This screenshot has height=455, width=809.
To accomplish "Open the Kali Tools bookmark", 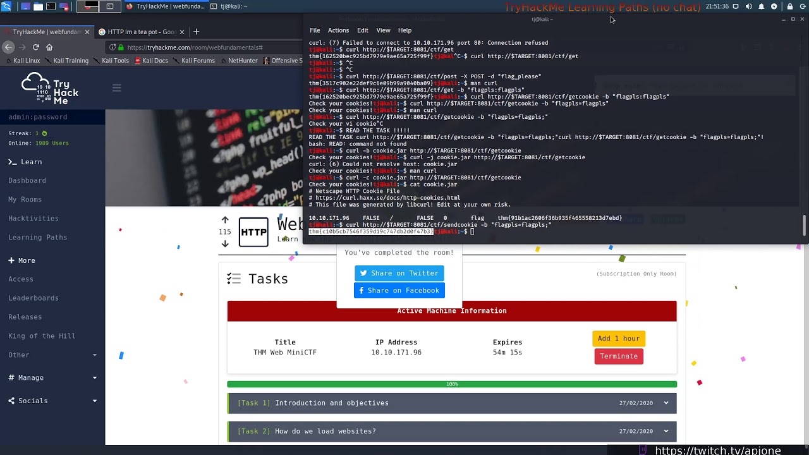I will point(111,61).
